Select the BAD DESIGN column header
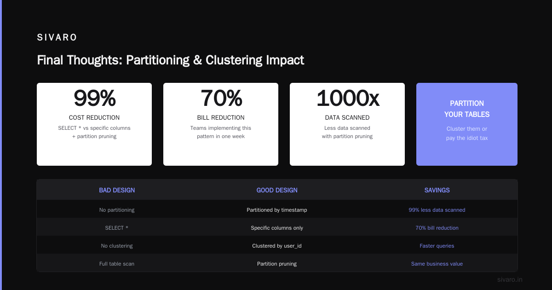The width and height of the screenshot is (552, 290). [117, 190]
